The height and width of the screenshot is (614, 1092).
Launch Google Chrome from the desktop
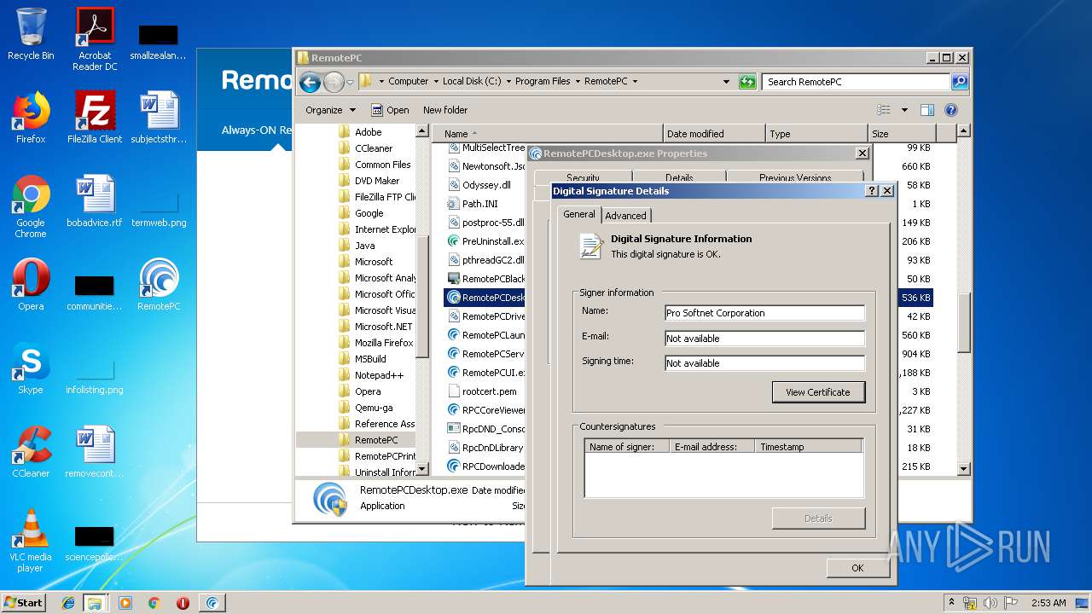[31, 206]
